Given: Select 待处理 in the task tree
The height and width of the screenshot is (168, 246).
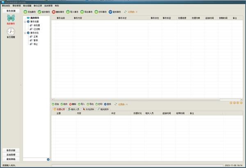Looking at the screenshot, I should click(36, 25).
